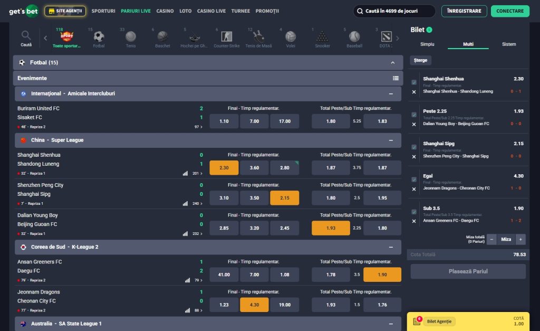Screen dimensions: 540x331
Task: Click the get's bet logo
Action: point(23,11)
